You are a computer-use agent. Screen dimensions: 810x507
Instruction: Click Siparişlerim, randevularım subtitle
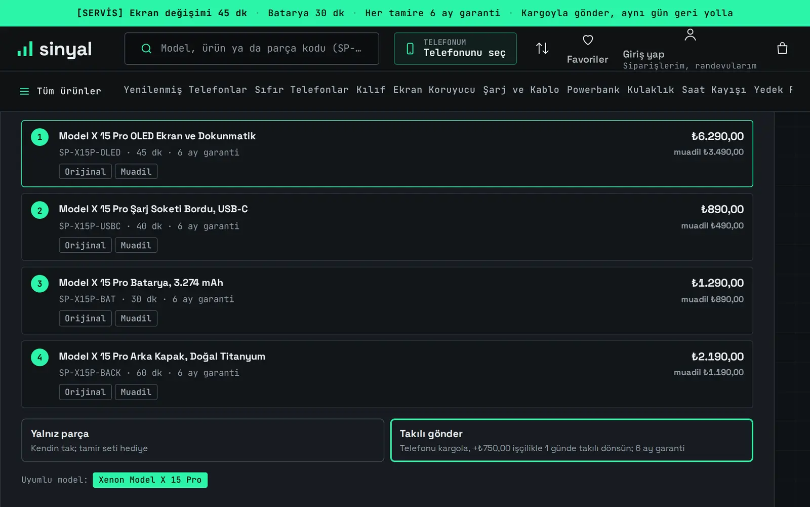(x=690, y=66)
